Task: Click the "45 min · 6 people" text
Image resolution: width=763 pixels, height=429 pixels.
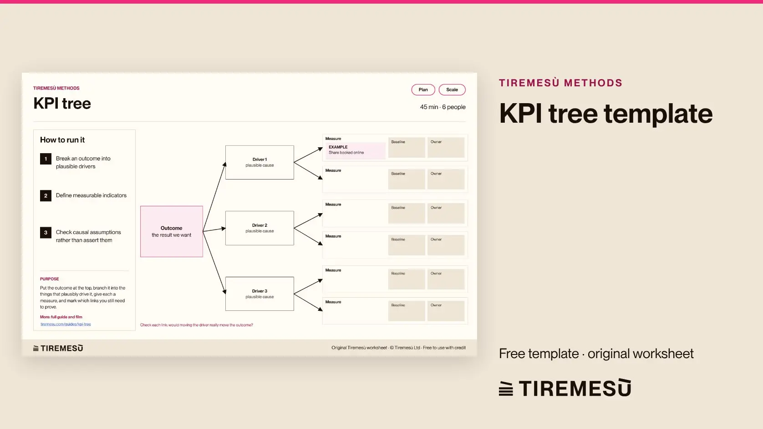Action: click(x=443, y=107)
